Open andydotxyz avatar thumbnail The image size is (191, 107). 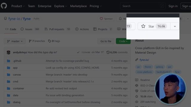[8, 52]
